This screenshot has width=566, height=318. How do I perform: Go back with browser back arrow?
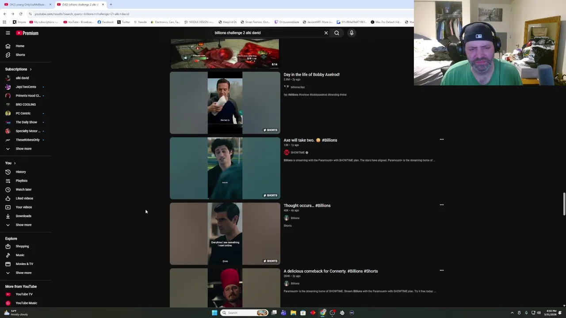click(x=4, y=14)
